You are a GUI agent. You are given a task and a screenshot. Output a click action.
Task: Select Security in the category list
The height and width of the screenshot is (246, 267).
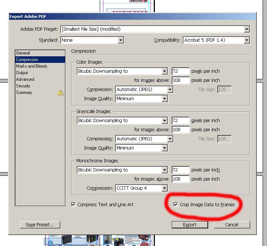[x=40, y=86]
